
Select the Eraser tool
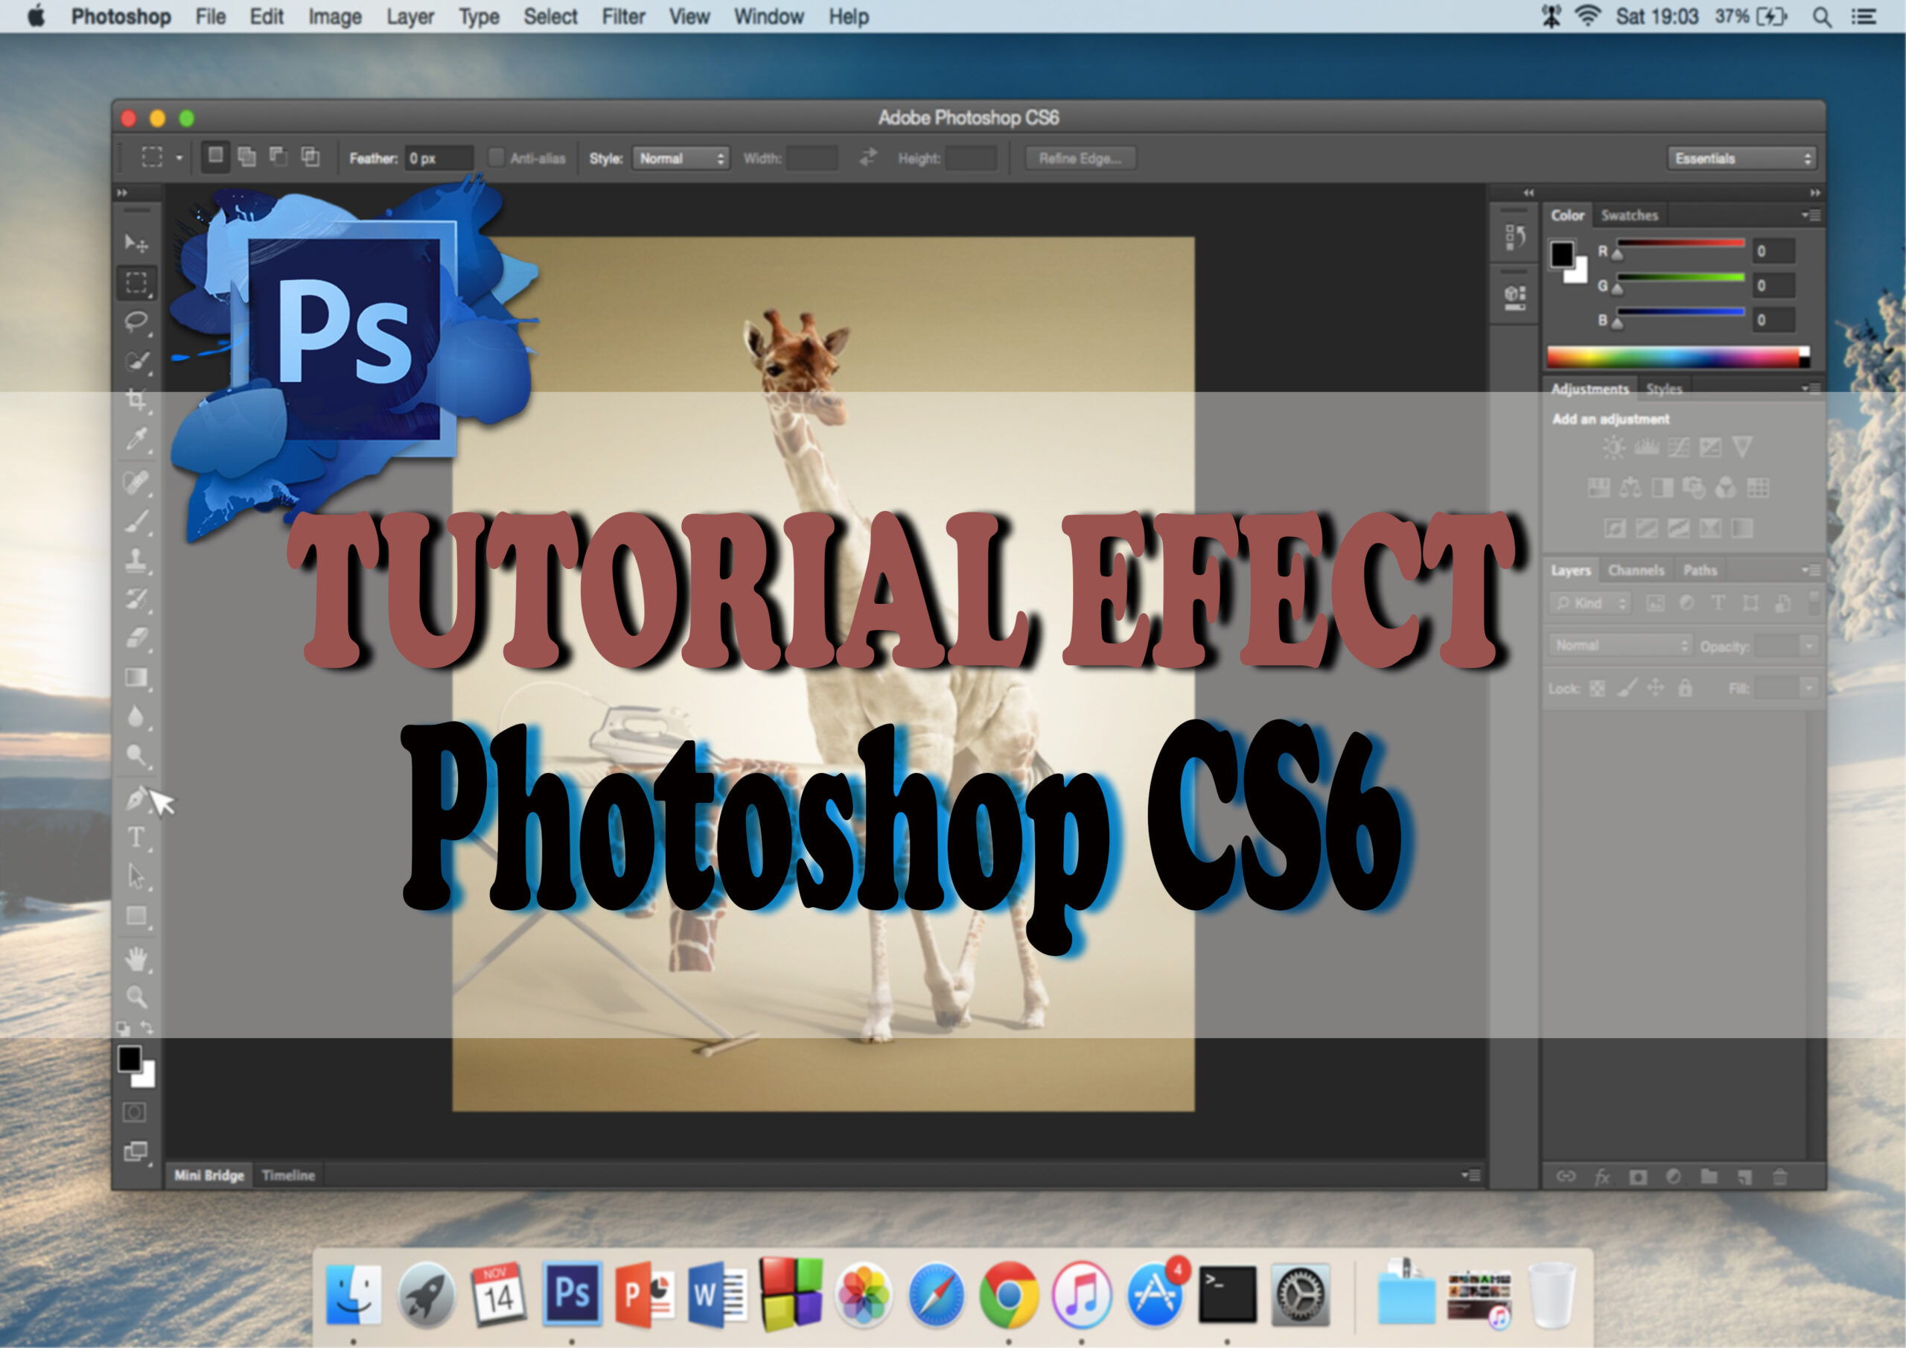click(136, 638)
